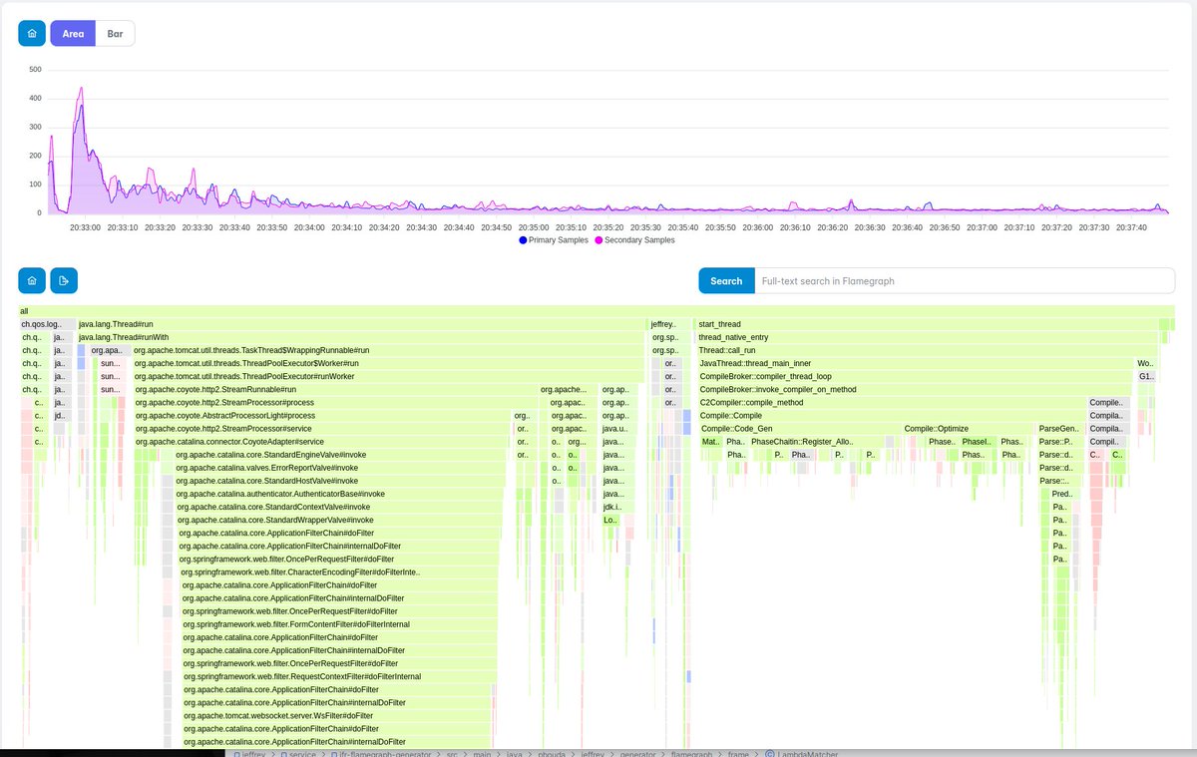Select the WsFilter#doFilter frame
The image size is (1197, 757).
(337, 715)
